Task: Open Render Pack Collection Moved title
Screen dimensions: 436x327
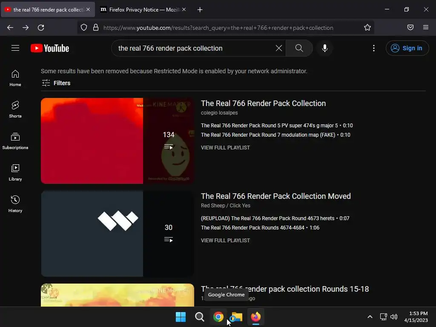Action: click(276, 196)
